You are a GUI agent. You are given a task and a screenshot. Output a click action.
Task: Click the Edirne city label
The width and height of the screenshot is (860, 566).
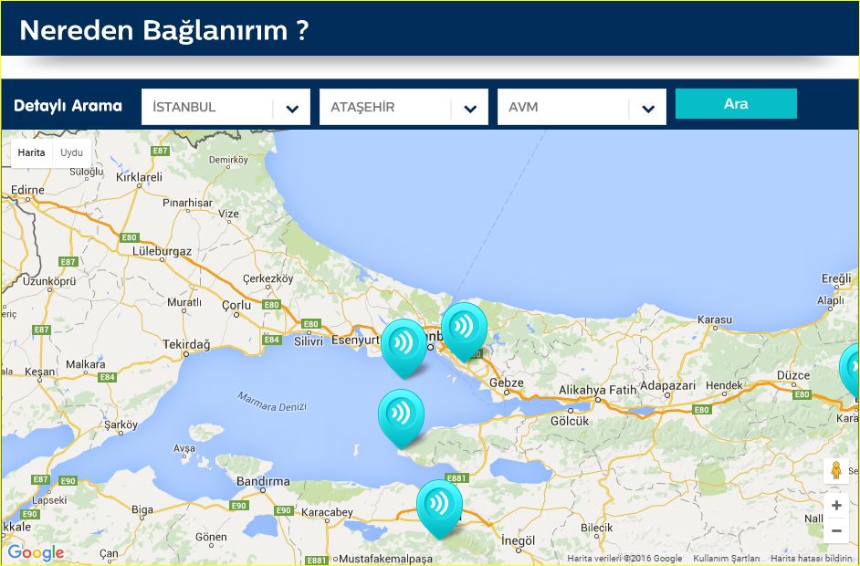[x=27, y=190]
